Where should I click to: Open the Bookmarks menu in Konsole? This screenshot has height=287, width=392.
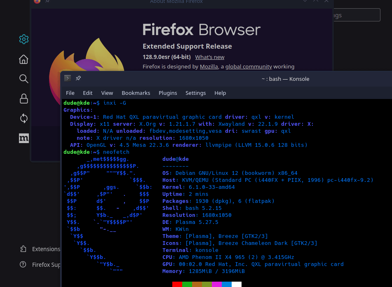click(136, 93)
